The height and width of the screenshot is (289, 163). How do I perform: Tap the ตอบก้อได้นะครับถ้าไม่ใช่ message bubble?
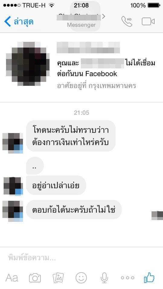tap(74, 210)
